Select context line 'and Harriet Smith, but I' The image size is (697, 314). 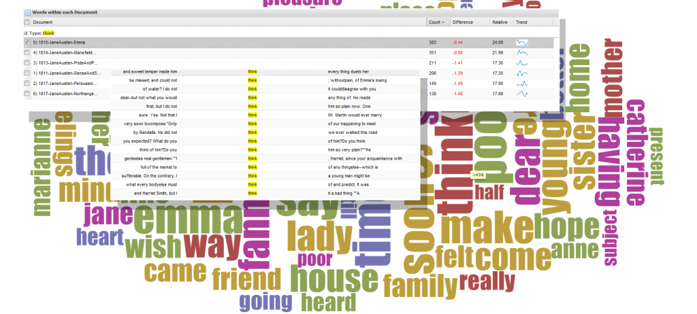click(155, 193)
